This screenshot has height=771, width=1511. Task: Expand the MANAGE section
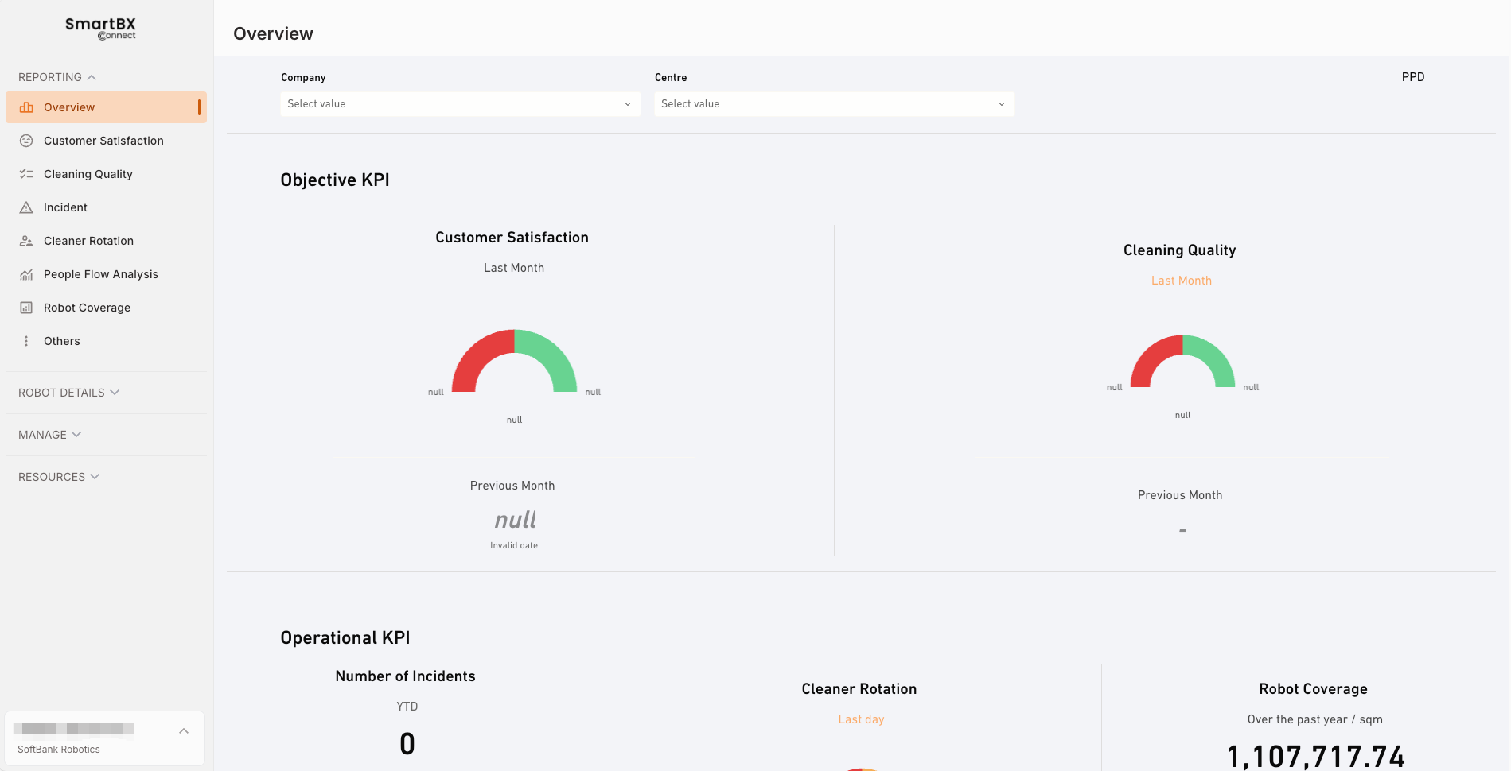(x=49, y=435)
